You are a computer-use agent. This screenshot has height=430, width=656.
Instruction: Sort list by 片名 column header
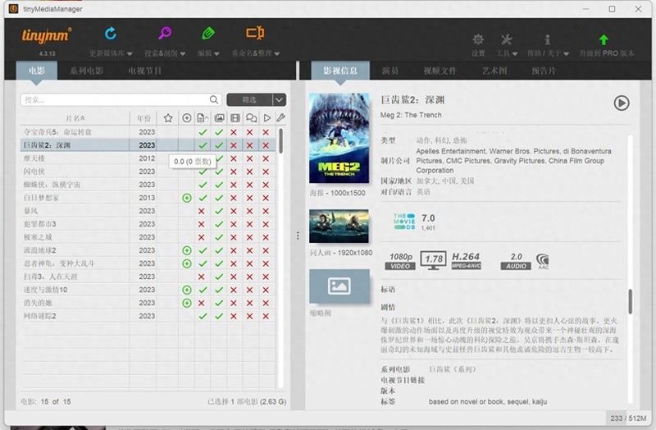coord(75,118)
